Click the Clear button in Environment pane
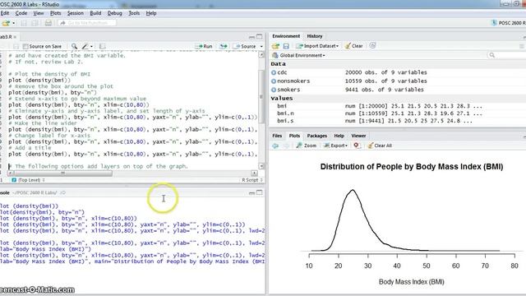 [x=354, y=46]
